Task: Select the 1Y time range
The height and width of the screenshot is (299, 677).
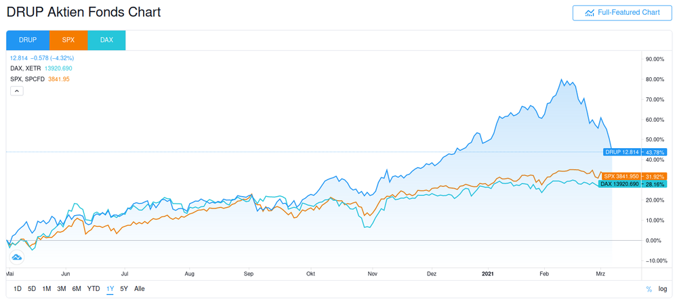Action: [x=110, y=289]
